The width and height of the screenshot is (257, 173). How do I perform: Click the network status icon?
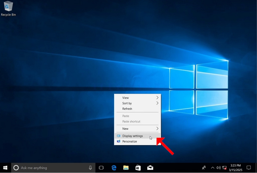[x=224, y=168]
